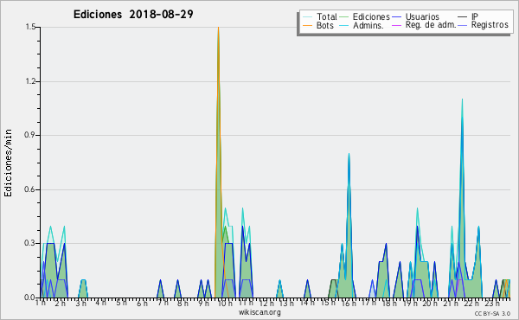The image size is (519, 320).
Task: Select the 'Usuarios' legend label
Action: tap(422, 16)
